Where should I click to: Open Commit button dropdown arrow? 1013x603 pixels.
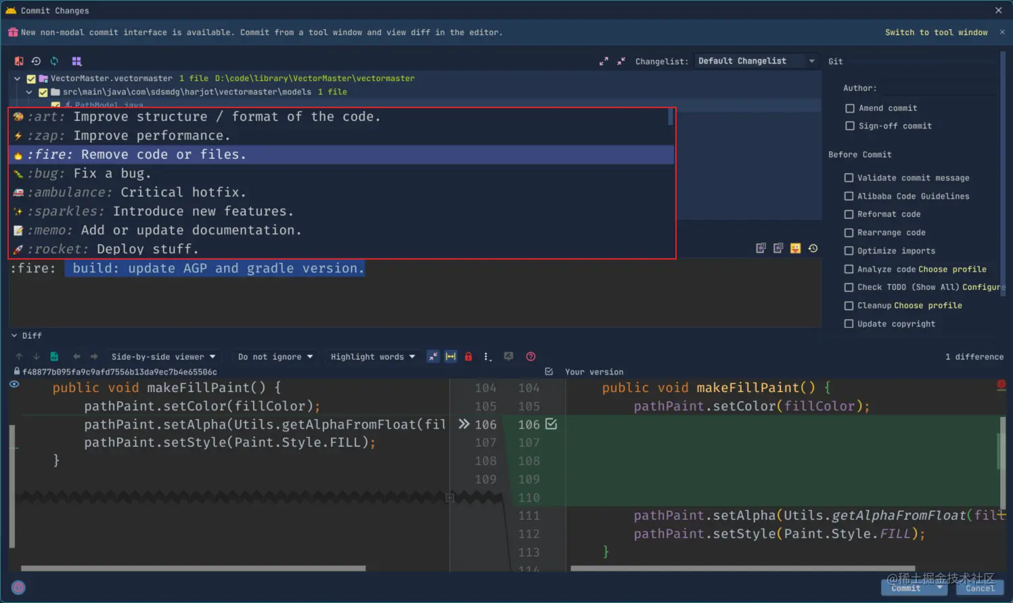(x=939, y=587)
